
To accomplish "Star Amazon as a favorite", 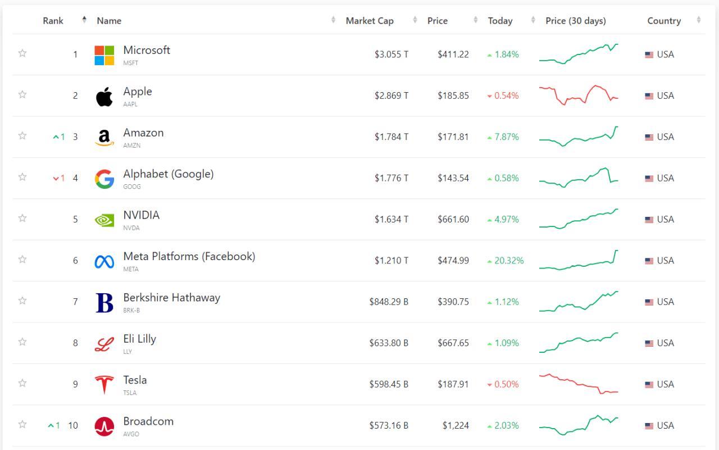I will [22, 135].
